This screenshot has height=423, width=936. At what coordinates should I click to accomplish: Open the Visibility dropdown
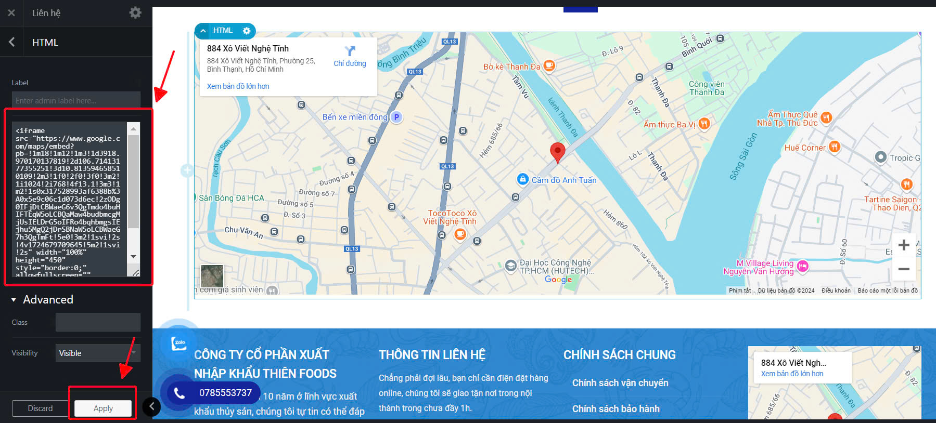[x=98, y=353]
